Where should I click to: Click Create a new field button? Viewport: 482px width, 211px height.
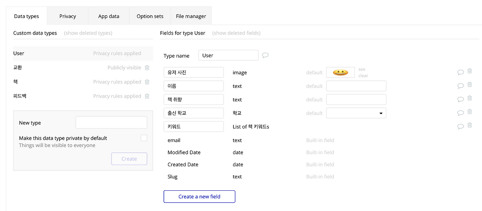coord(199,196)
